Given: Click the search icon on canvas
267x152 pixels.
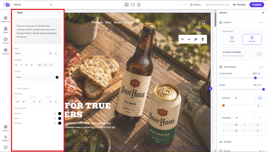Looking at the screenshot, I should [194, 22].
